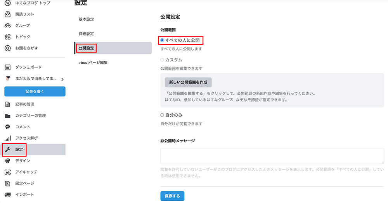Click the group people icon
This screenshot has height=203, width=388.
coord(8,26)
